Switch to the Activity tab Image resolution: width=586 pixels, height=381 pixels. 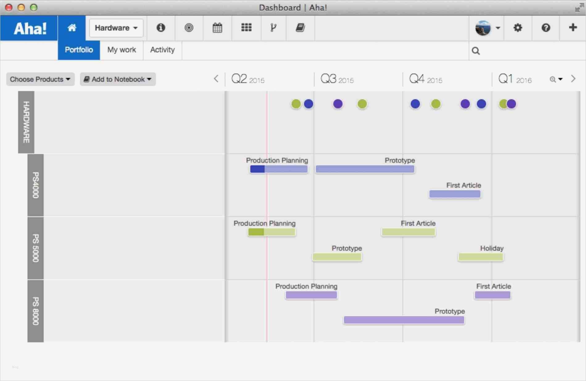pyautogui.click(x=162, y=50)
